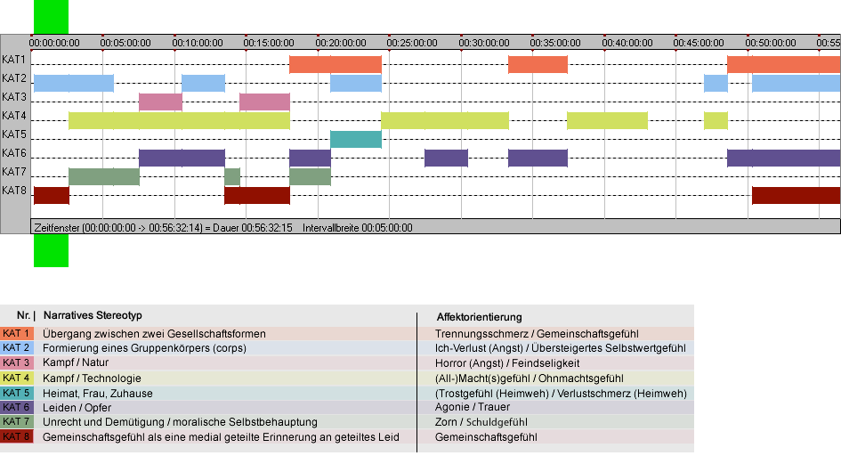Screen dimensions: 841x472
Task: Pick the KAT7 row label in timeline
Action: 14,172
